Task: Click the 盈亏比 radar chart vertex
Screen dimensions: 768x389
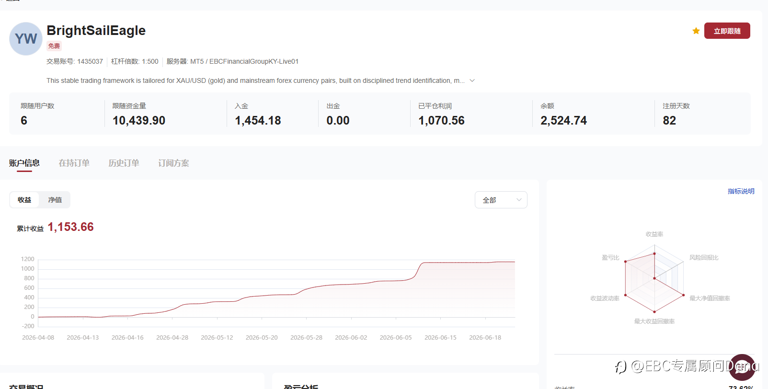Action: coord(625,262)
